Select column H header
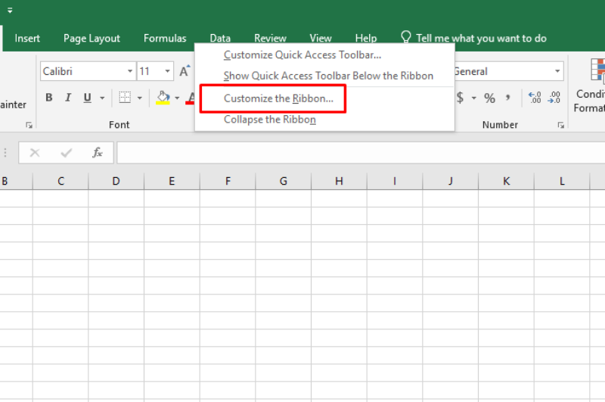Image resolution: width=605 pixels, height=402 pixels. tap(339, 181)
